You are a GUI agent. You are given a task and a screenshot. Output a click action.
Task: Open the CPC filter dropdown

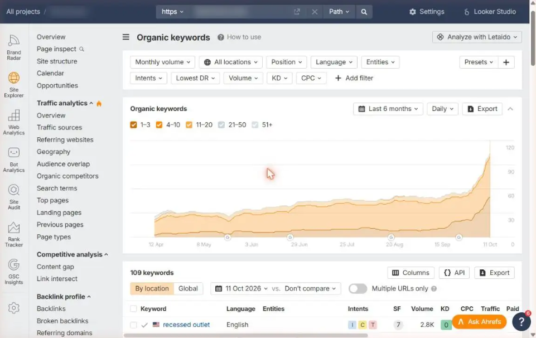[x=311, y=78]
